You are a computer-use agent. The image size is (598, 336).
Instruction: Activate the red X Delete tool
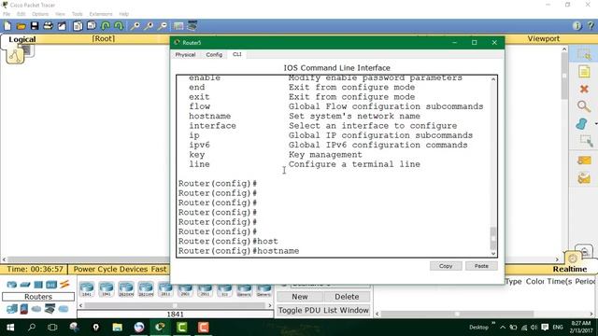pos(584,90)
